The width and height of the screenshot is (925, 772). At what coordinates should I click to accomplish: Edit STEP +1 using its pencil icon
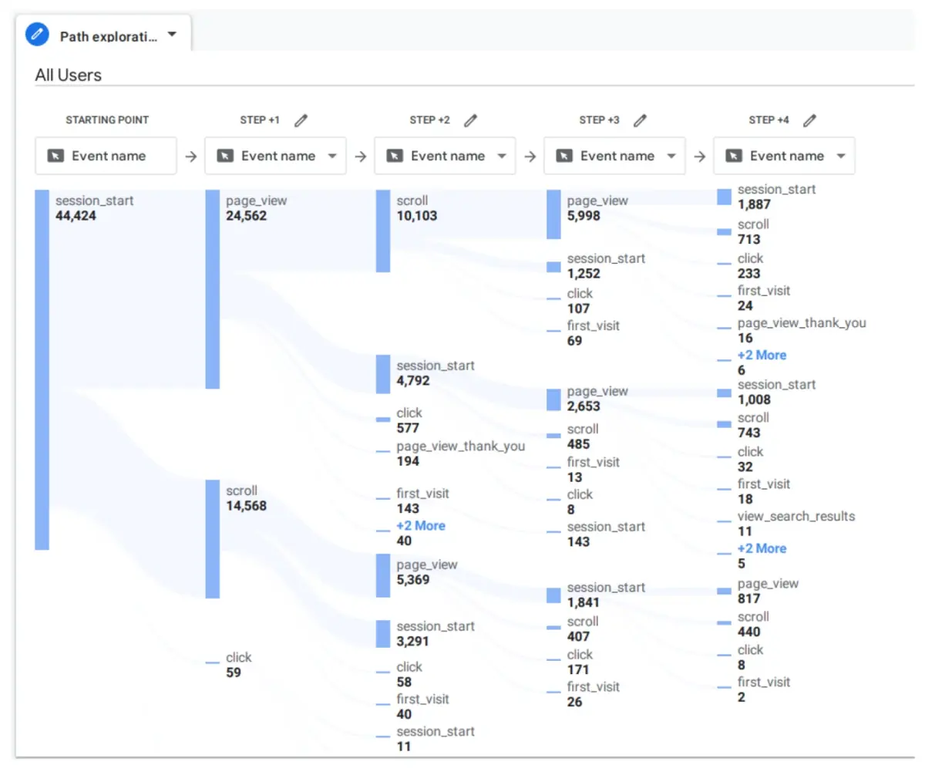click(301, 120)
